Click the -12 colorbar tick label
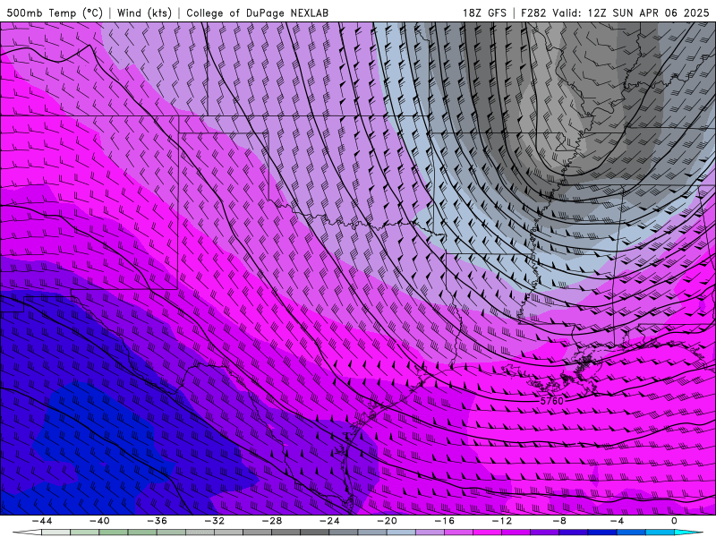This screenshot has height=537, width=716. (502, 521)
